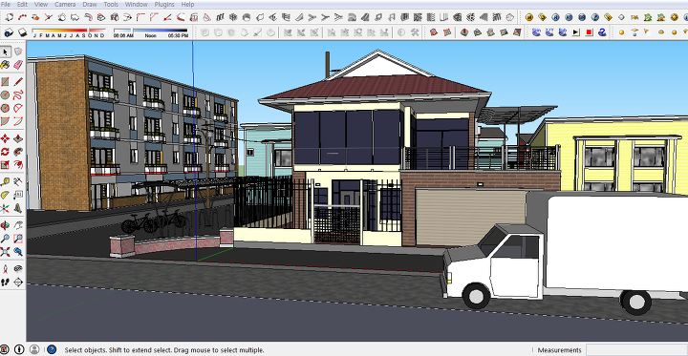The height and width of the screenshot is (356, 688).
Task: Activate the pink Eraser tool
Action: (x=18, y=65)
